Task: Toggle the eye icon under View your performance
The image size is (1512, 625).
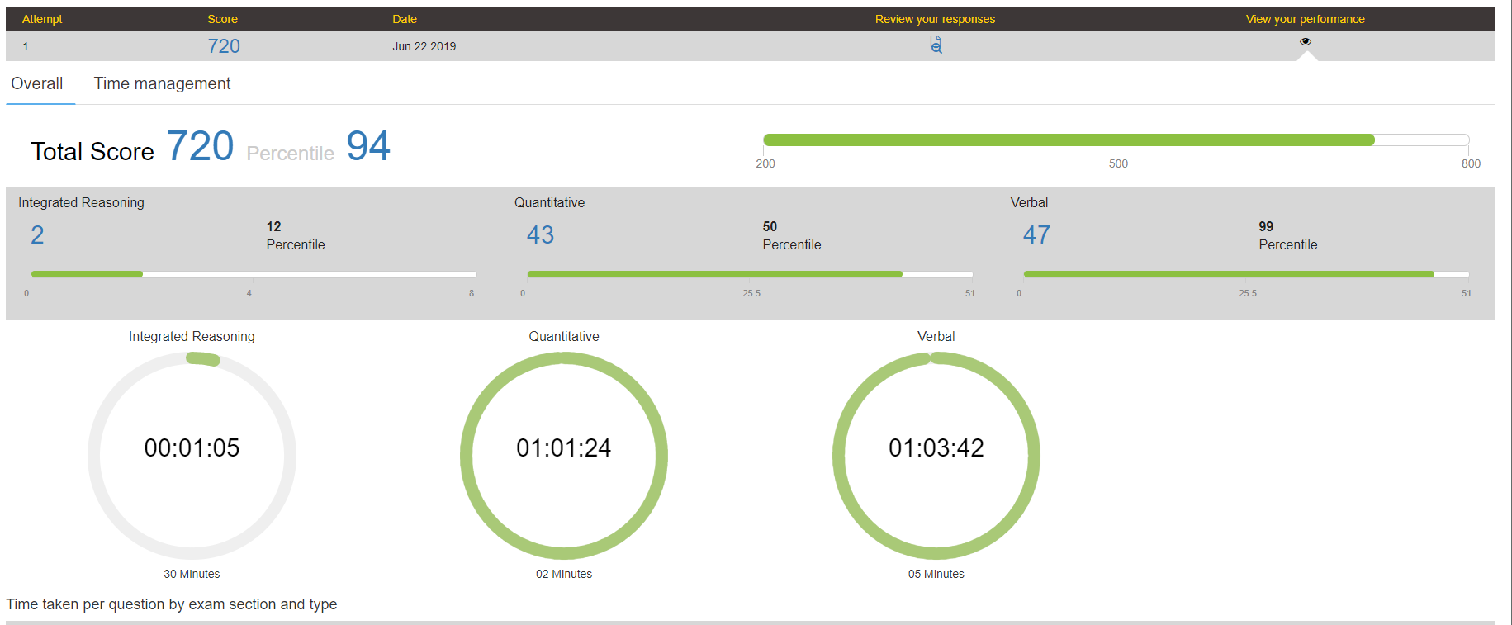Action: (x=1306, y=41)
